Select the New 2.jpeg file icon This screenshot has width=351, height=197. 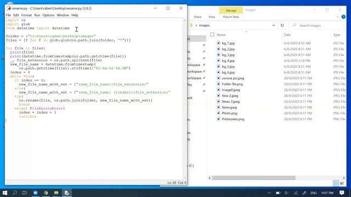point(218,95)
